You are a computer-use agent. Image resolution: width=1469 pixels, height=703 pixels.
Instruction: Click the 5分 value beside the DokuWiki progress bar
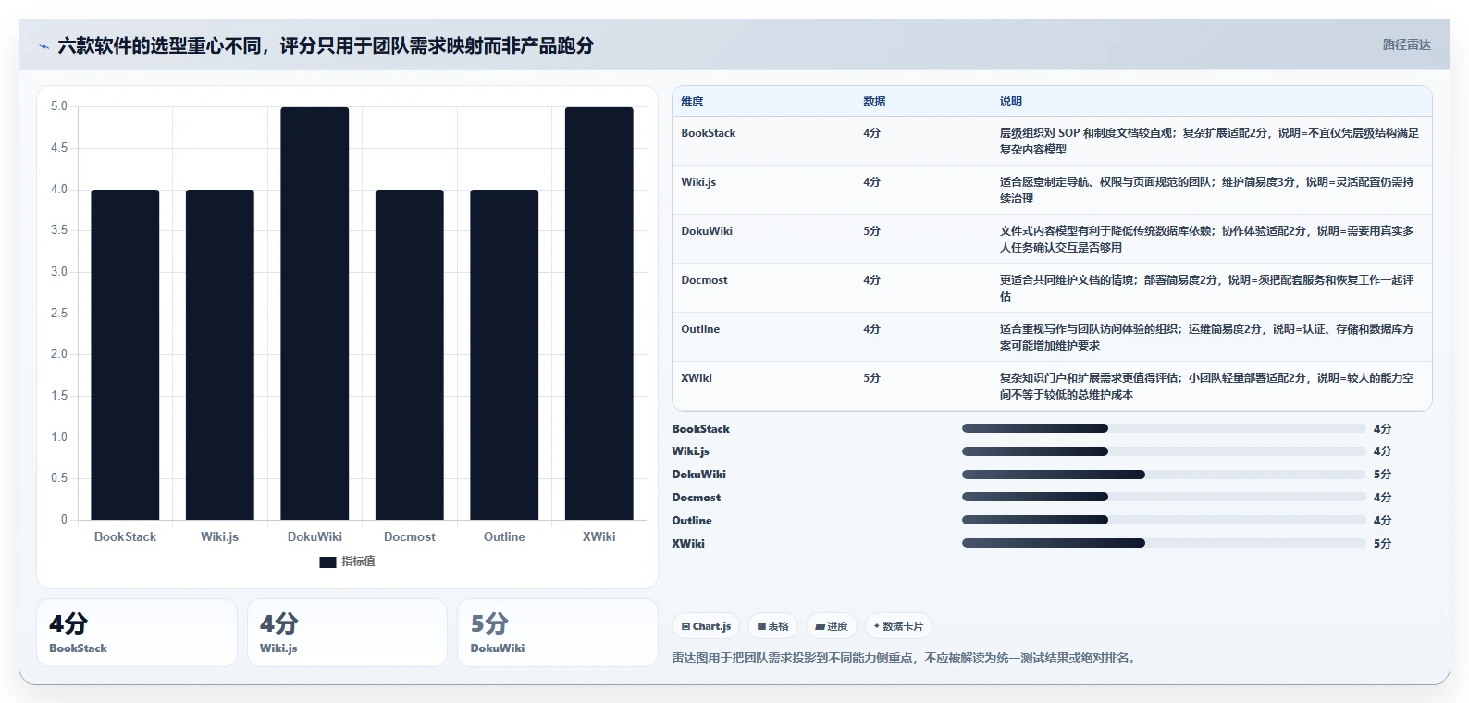(x=1382, y=475)
